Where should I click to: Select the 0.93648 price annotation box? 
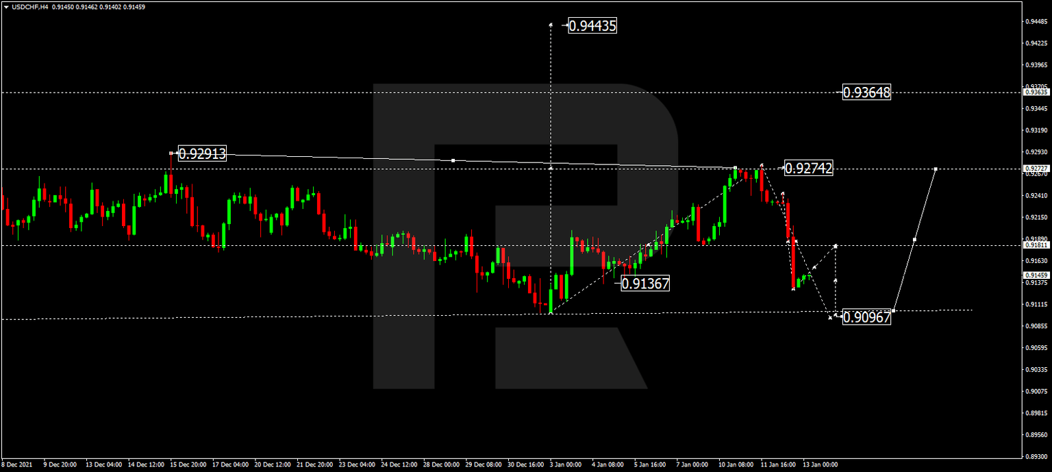coord(866,93)
